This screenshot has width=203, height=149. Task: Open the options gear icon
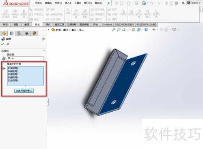pos(176,3)
